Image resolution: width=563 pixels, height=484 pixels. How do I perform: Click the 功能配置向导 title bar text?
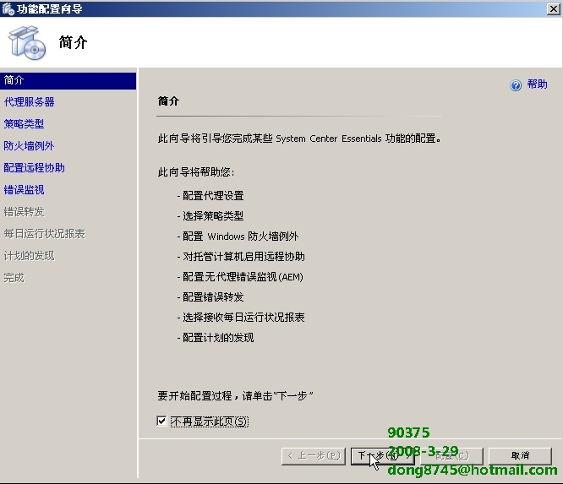coord(50,8)
